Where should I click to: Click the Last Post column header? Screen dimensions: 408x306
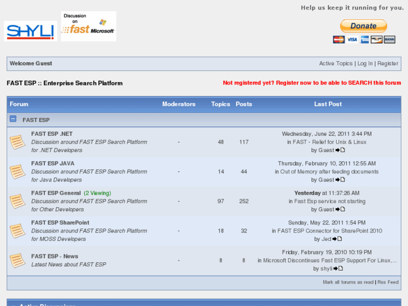328,104
